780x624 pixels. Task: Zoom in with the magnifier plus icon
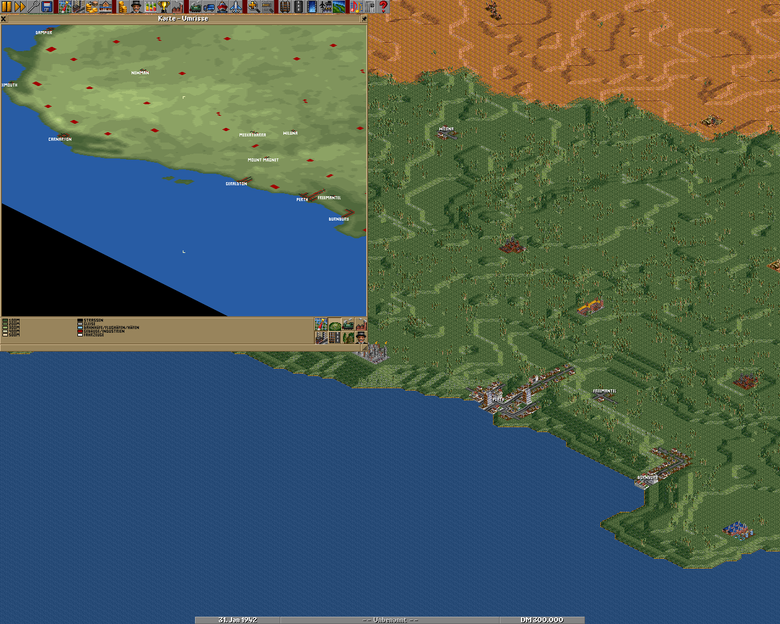click(x=253, y=7)
